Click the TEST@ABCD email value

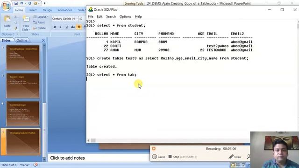(216, 50)
